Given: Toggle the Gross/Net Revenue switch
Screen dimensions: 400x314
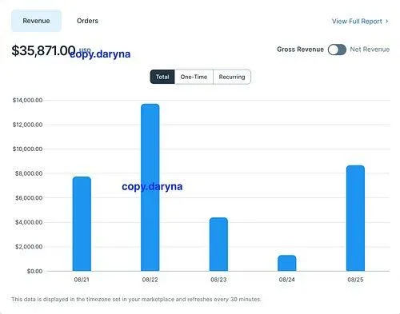Looking at the screenshot, I should [337, 50].
